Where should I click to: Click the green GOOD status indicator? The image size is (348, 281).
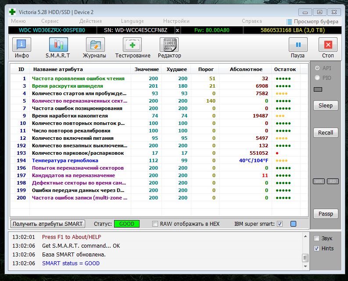[127, 224]
